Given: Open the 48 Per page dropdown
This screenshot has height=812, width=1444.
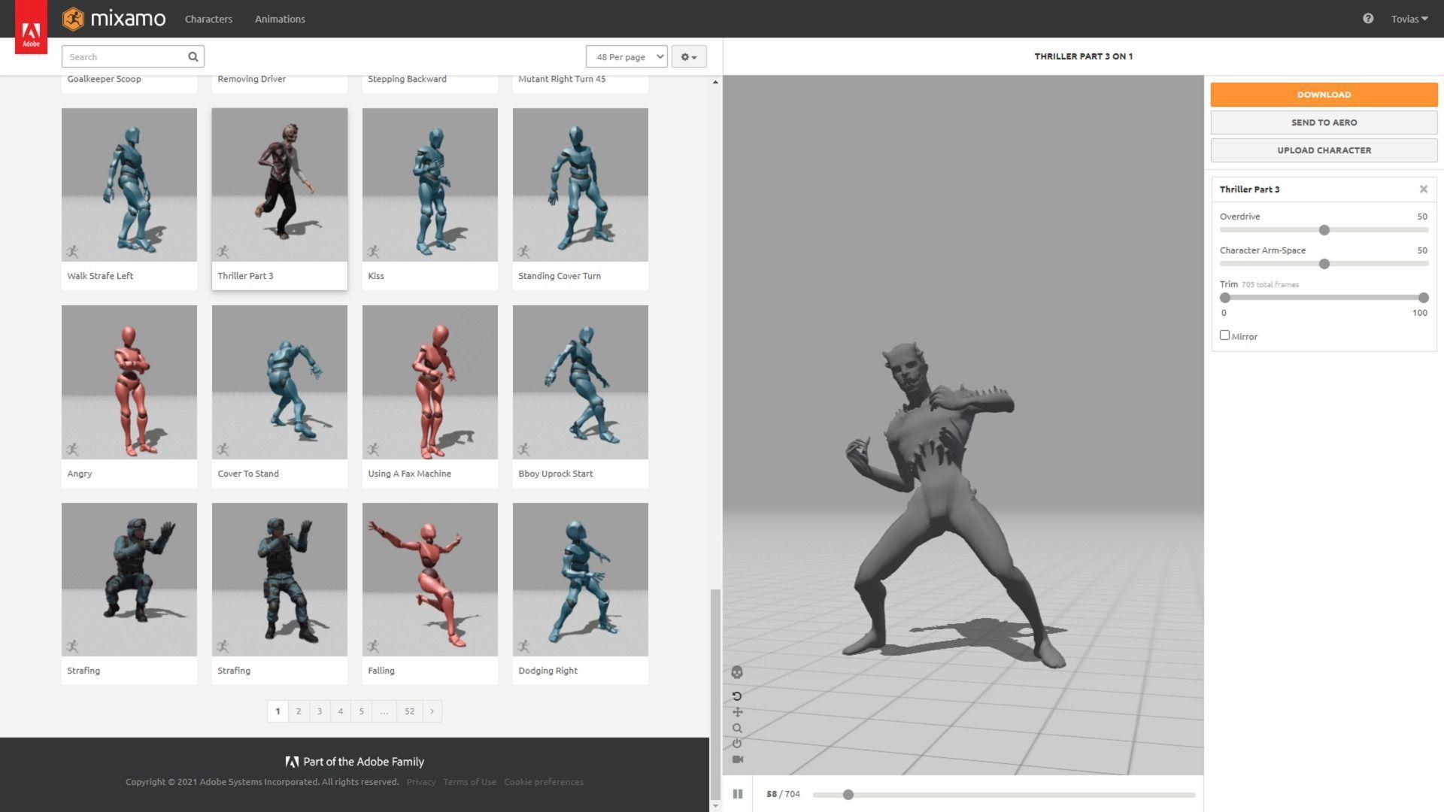Looking at the screenshot, I should click(626, 57).
